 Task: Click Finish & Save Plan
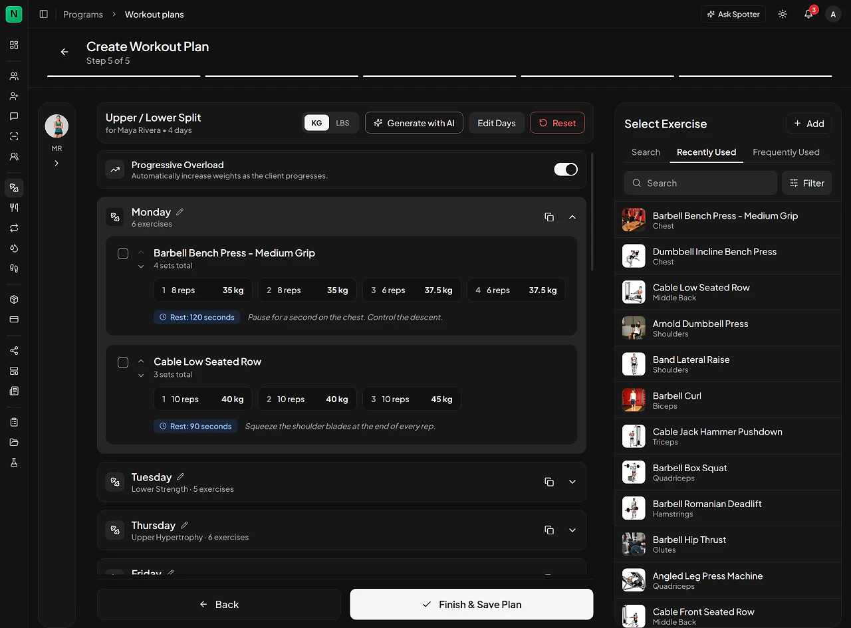coord(471,604)
